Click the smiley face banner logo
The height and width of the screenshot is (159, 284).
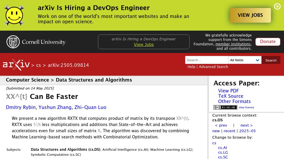click(14, 15)
